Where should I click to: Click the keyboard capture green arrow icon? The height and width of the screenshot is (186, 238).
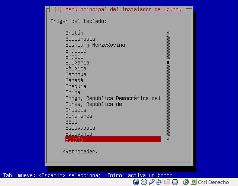[x=193, y=182]
